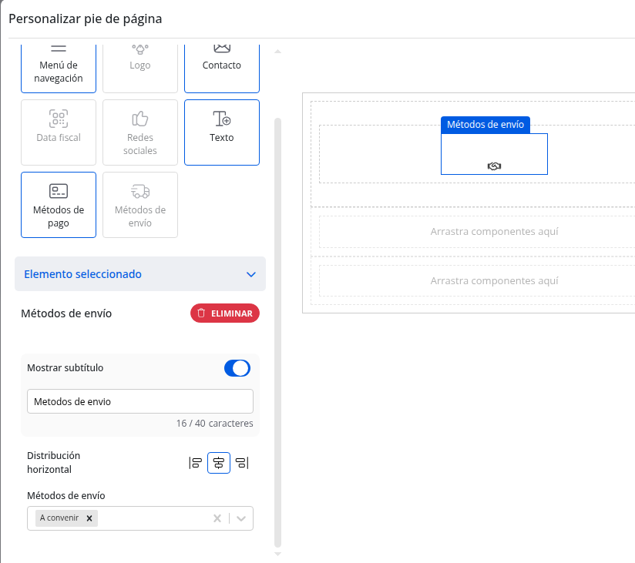Toggle the Mostrar subtítulo switch
The height and width of the screenshot is (563, 635).
pos(237,368)
